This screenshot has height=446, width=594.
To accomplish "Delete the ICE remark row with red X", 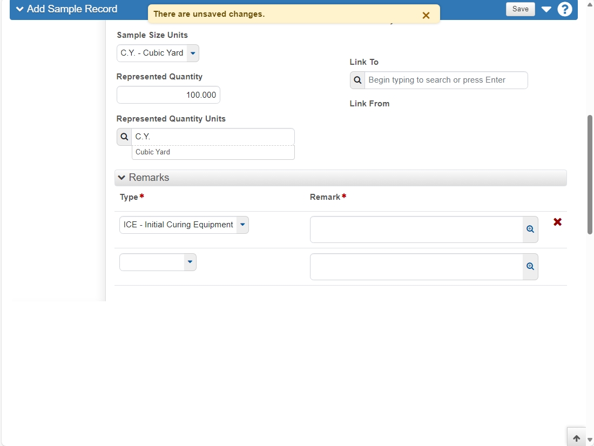I will [557, 222].
